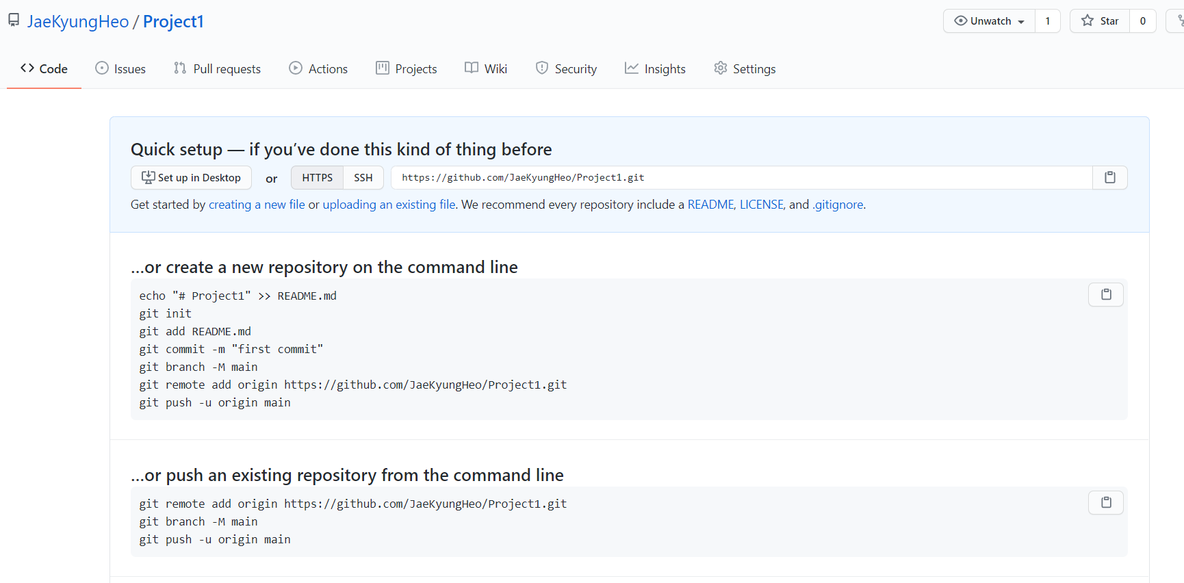Open the JaeKyungHeo profile link
Viewport: 1184px width, 583px height.
click(x=78, y=21)
